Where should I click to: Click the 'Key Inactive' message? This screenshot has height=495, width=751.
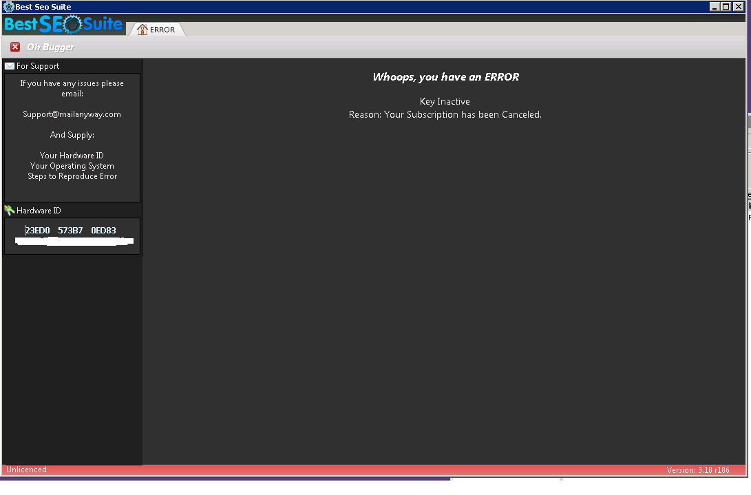[x=445, y=102]
